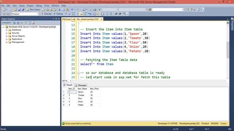
Task: Close the Object Explorer panel
Action: coord(58,19)
